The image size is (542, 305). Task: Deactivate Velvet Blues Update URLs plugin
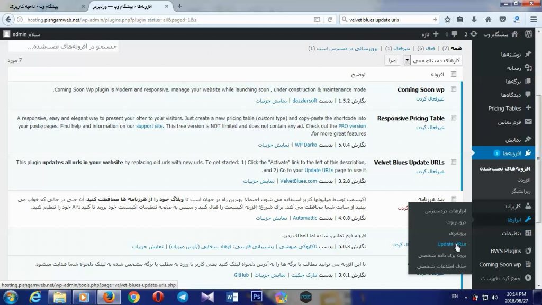coord(430,171)
